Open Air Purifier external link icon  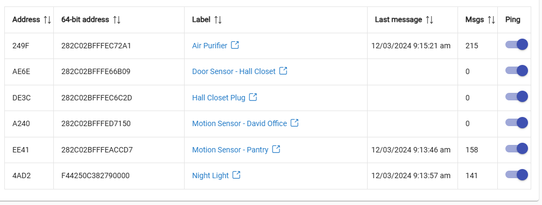235,45
